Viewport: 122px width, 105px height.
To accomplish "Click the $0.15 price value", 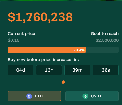I will coord(14,40).
